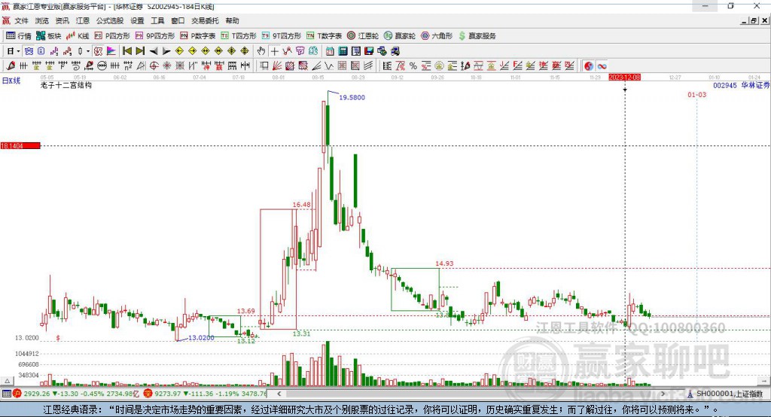Click 日K线 period label
The image size is (771, 417).
coord(11,81)
